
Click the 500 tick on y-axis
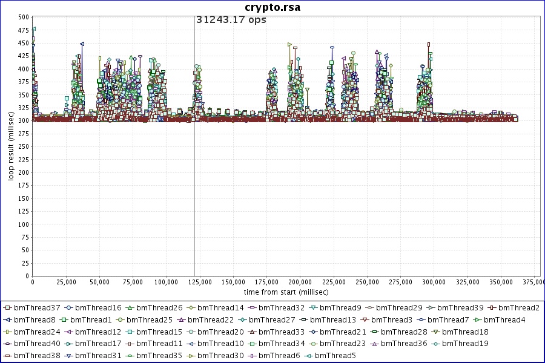23,17
